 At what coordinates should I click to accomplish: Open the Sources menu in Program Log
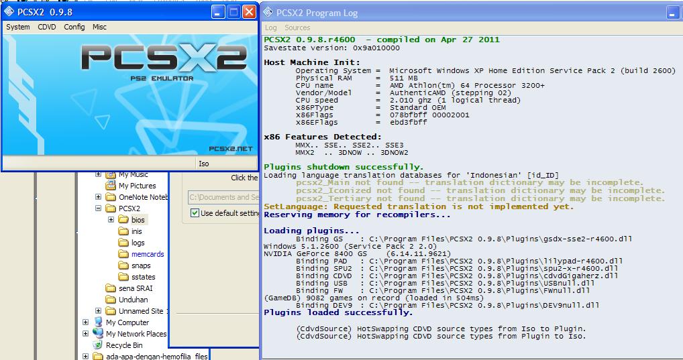click(297, 28)
